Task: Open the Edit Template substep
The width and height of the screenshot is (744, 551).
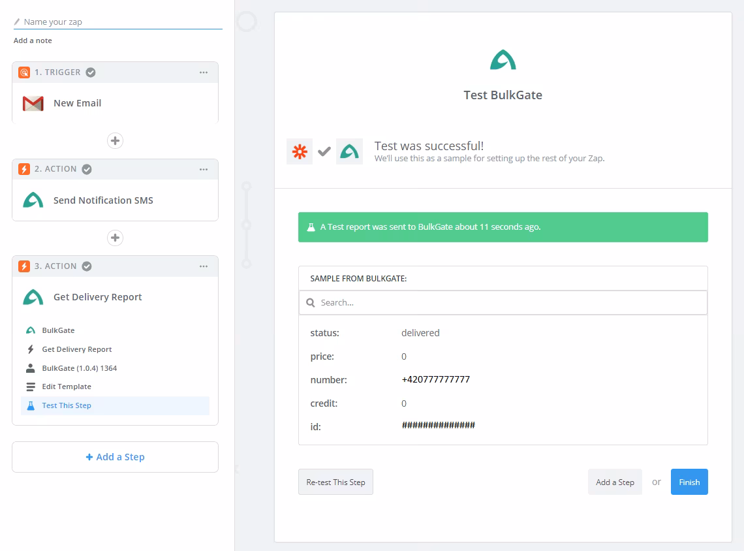Action: click(116, 386)
